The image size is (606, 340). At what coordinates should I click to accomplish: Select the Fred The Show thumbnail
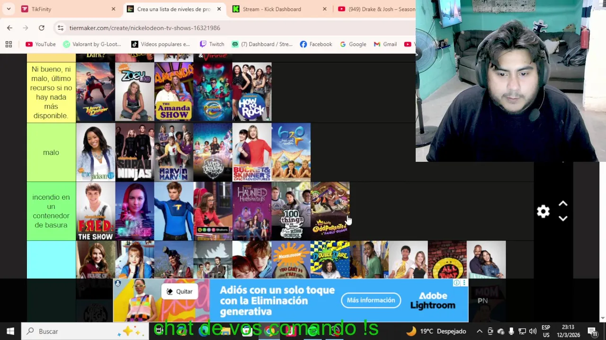pos(96,211)
